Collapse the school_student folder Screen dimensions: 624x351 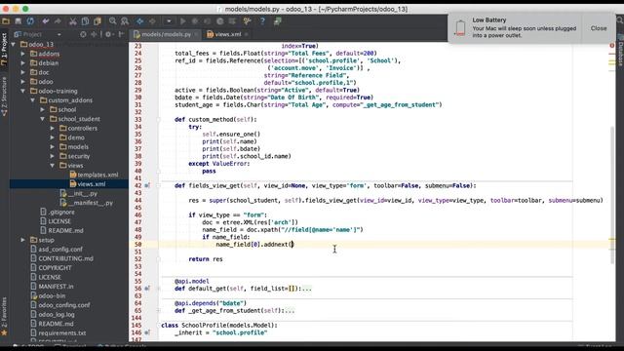tap(42, 119)
